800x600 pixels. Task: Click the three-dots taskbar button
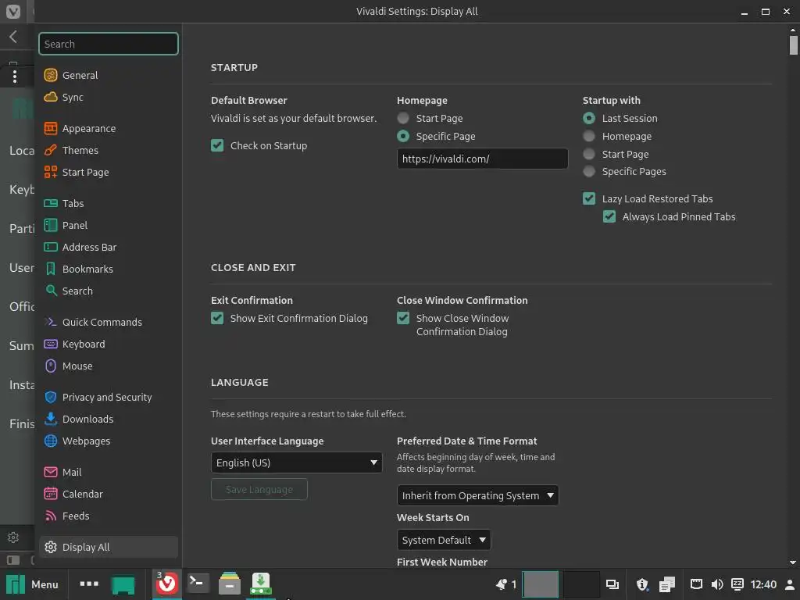pos(89,584)
